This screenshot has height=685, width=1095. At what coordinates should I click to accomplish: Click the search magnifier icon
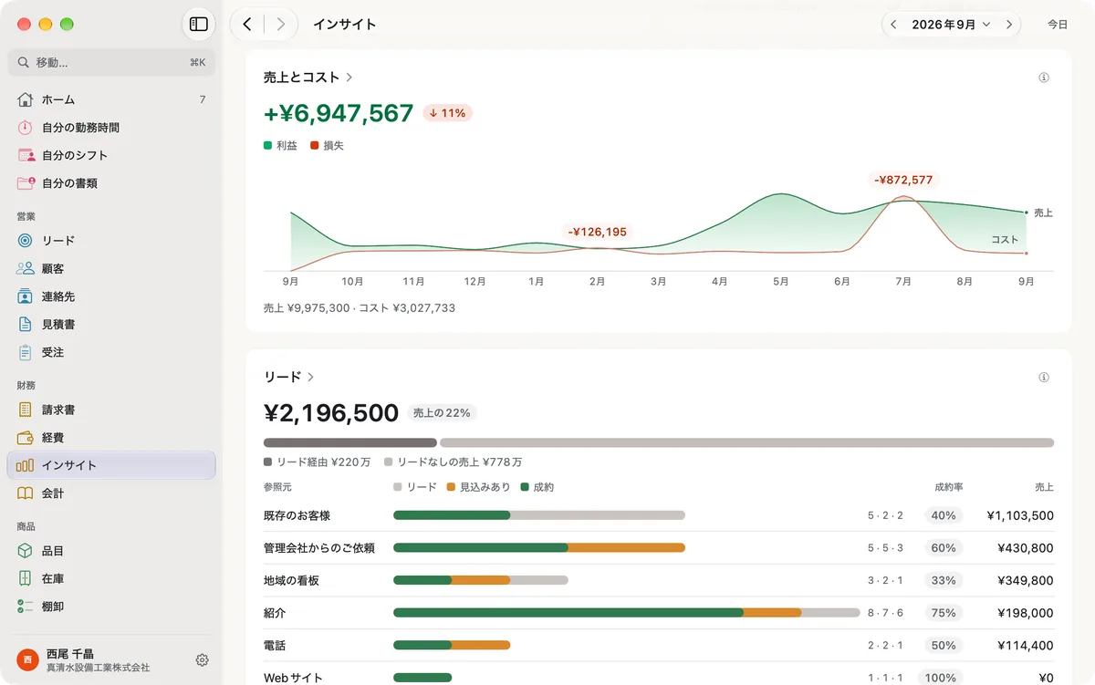(25, 63)
